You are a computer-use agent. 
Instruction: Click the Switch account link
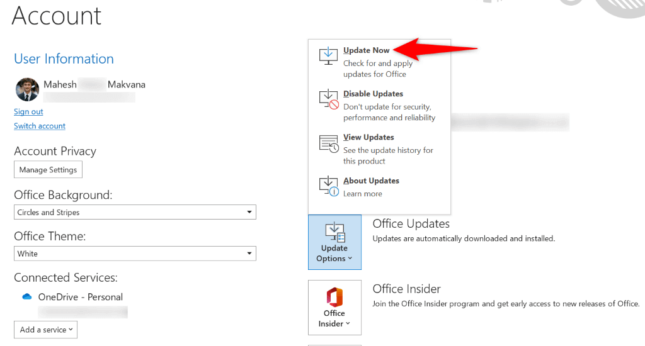tap(40, 126)
